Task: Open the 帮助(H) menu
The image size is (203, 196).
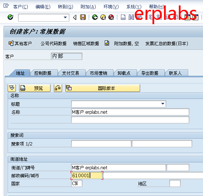Action: click(x=156, y=7)
